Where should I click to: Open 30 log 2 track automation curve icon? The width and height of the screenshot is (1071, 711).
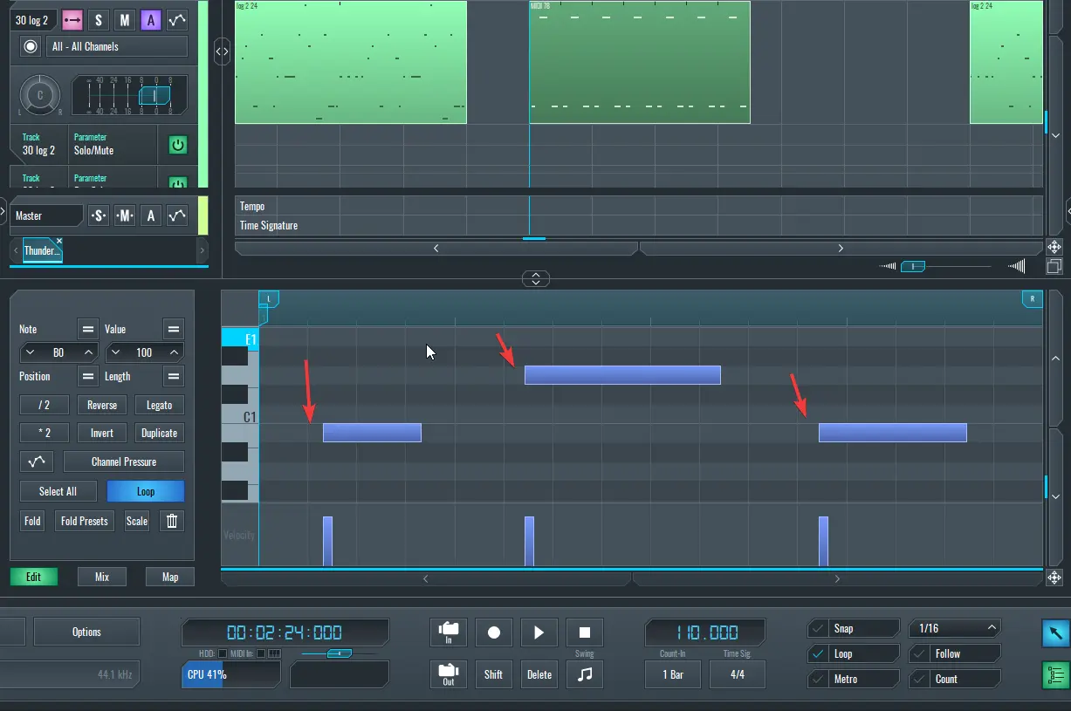point(177,20)
